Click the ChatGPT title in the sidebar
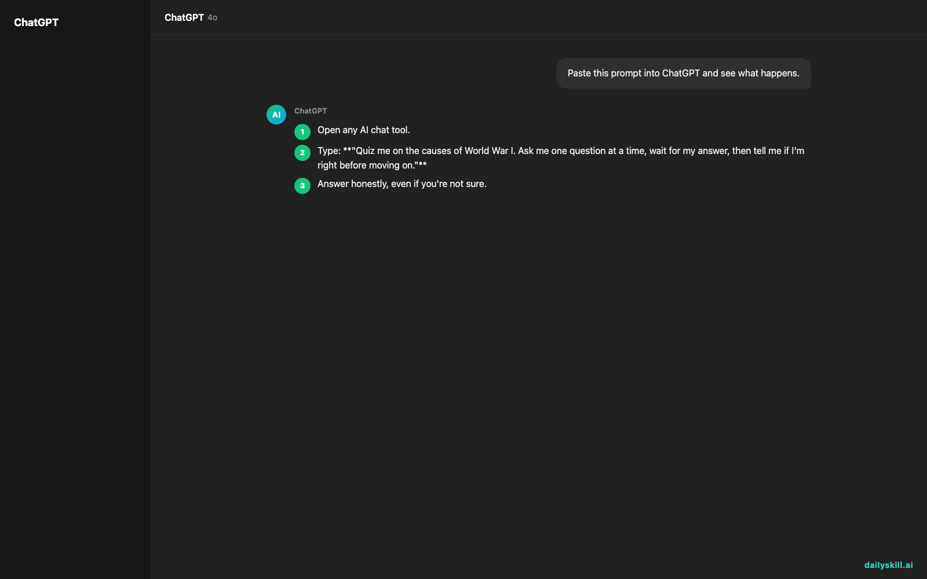 (36, 23)
